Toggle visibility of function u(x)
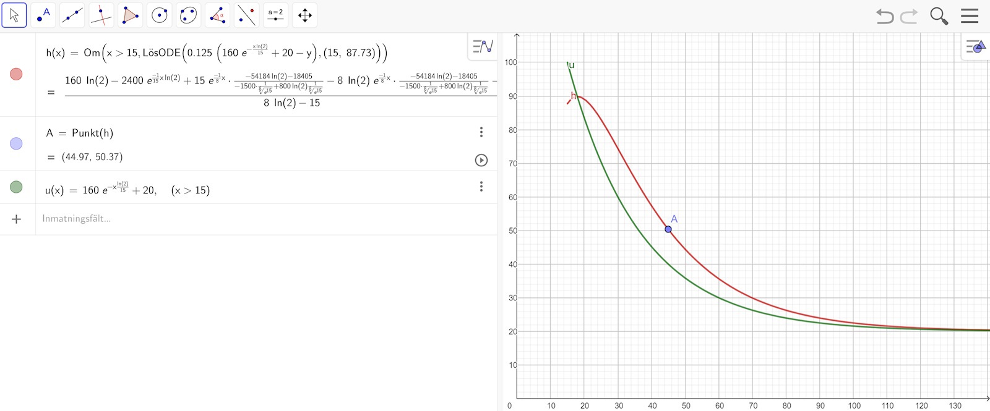The height and width of the screenshot is (411, 990). click(17, 187)
